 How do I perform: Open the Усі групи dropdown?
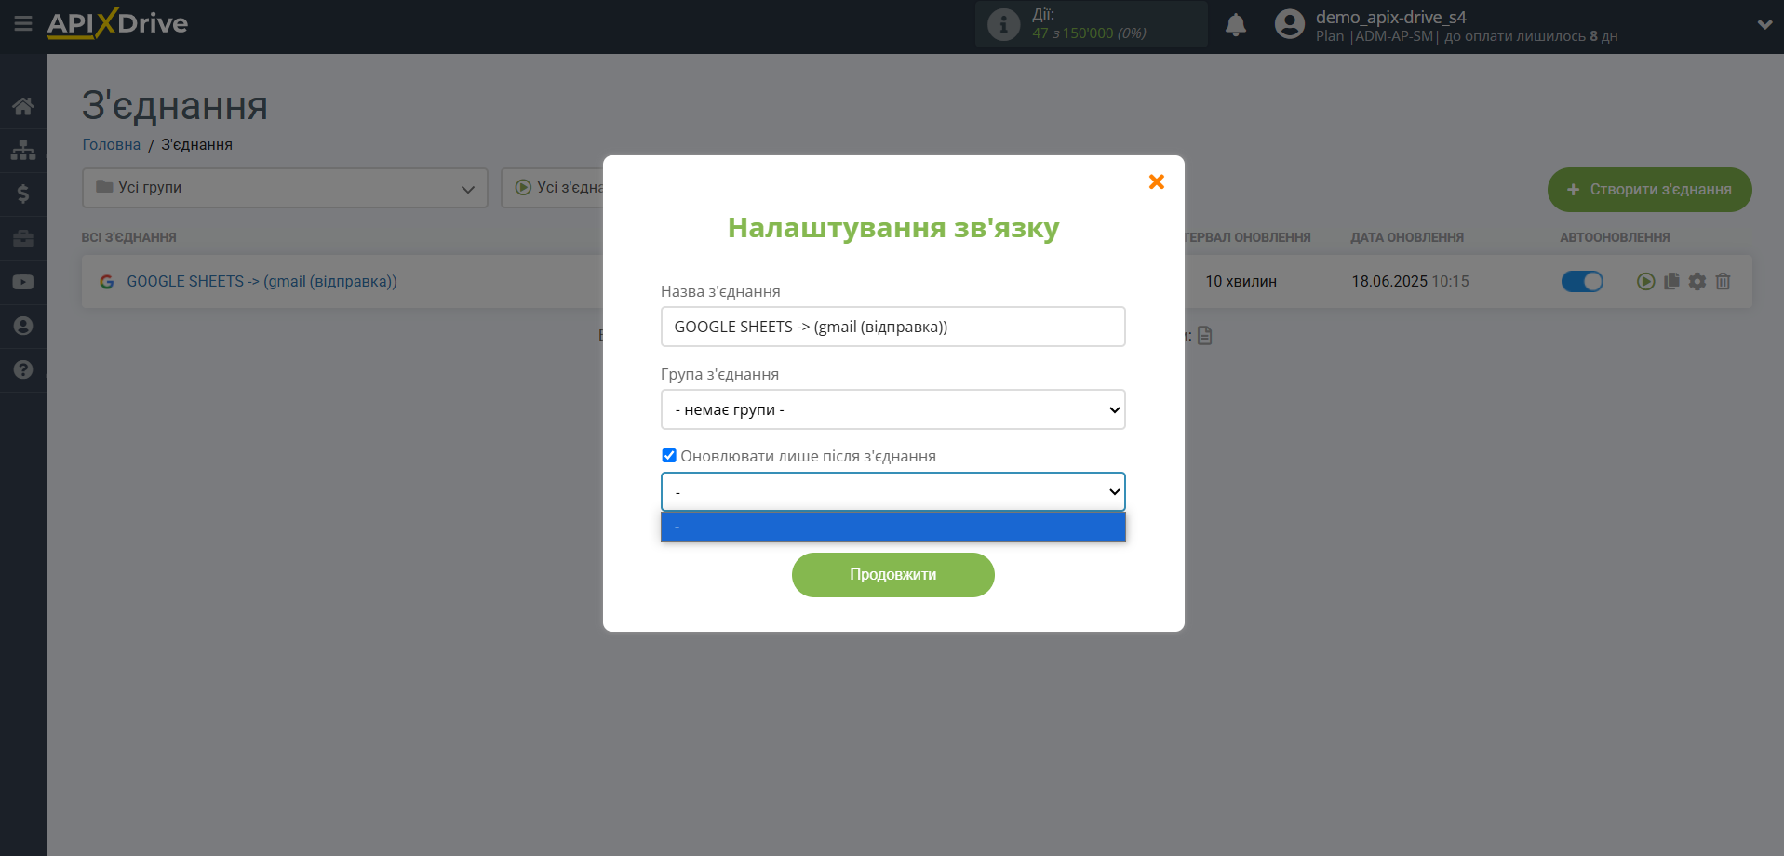[x=285, y=188]
